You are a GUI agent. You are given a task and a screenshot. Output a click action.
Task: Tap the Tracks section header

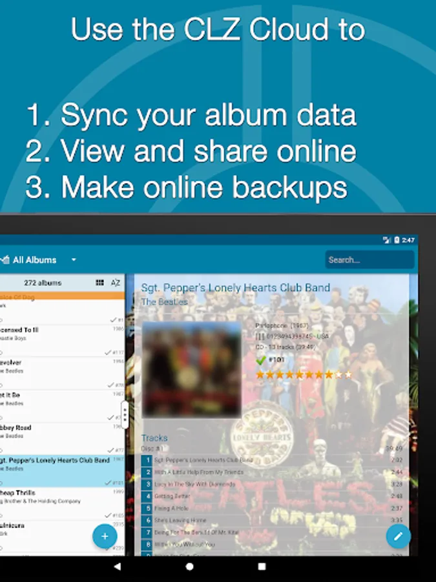coord(154,438)
